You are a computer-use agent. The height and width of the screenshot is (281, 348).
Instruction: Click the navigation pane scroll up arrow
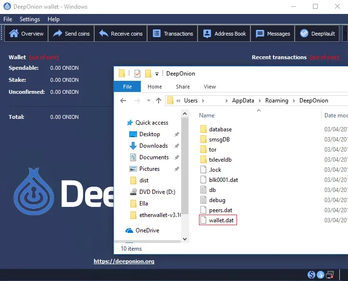tap(185, 114)
